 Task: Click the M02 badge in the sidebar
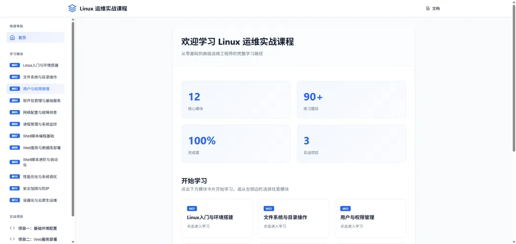pos(15,77)
